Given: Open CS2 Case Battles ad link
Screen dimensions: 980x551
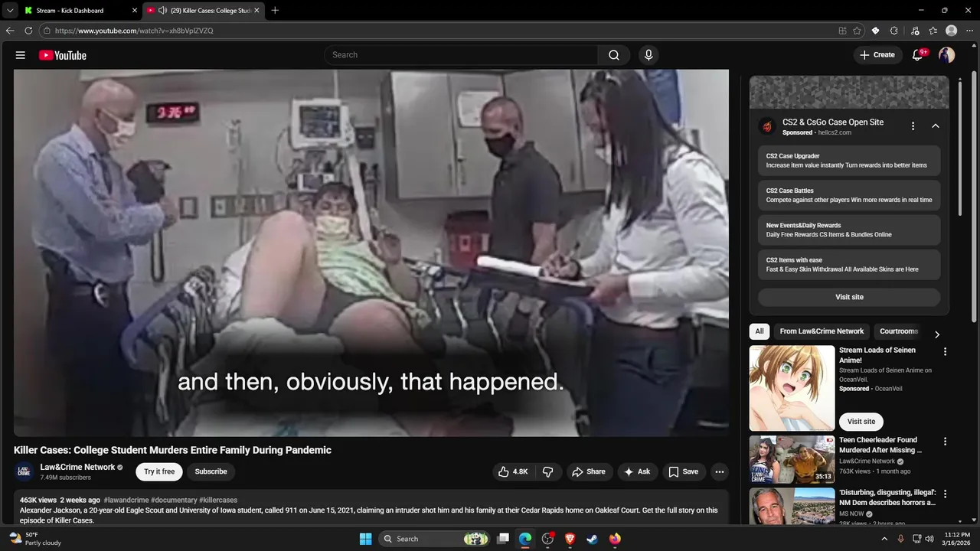Looking at the screenshot, I should (849, 195).
